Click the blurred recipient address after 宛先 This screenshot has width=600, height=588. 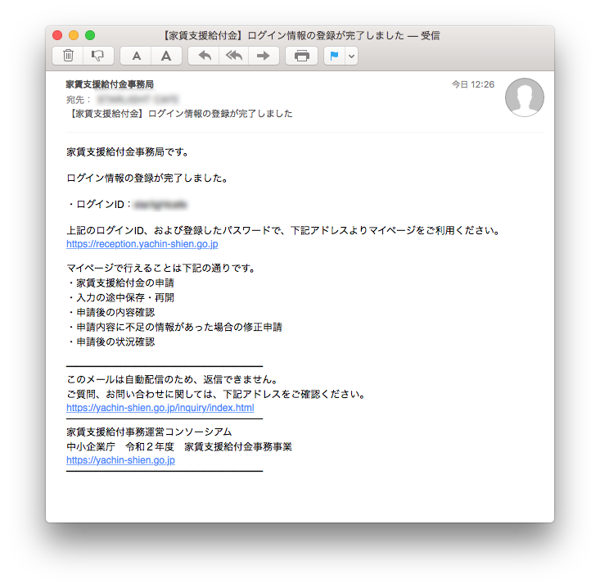pos(138,99)
